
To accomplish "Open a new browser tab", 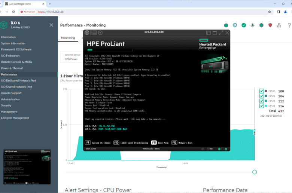I will [50, 4].
